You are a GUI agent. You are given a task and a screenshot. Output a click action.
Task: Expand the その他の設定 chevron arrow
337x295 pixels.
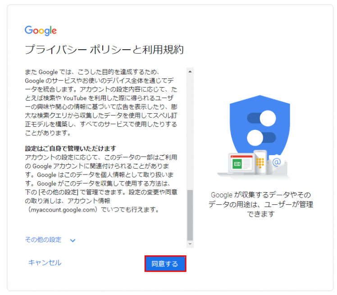[x=73, y=240]
